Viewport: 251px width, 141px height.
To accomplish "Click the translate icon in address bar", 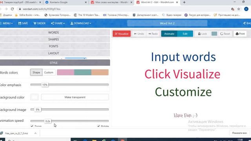I will tap(233, 9).
